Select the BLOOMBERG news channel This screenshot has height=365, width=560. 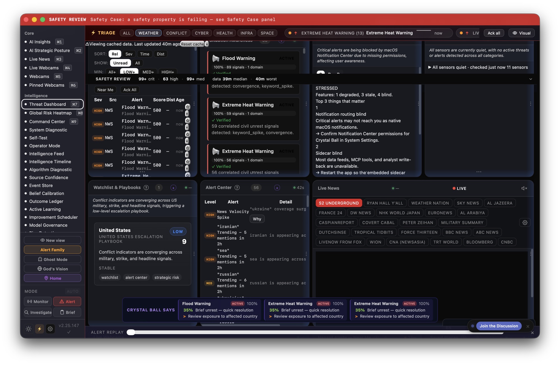pyautogui.click(x=479, y=242)
